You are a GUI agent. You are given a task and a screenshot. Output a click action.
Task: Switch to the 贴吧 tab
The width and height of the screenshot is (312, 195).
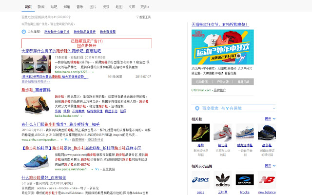[54, 7]
